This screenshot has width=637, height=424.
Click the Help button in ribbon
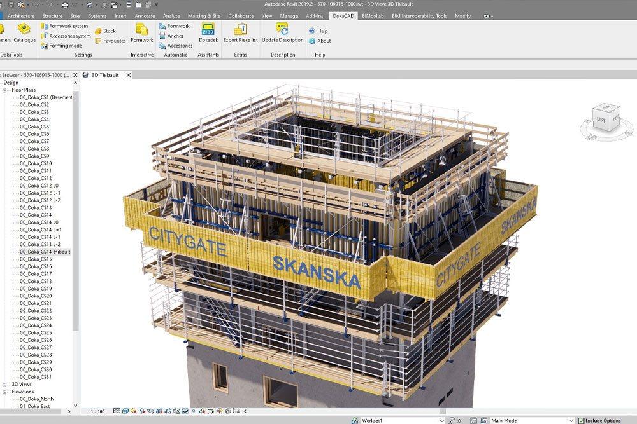click(x=318, y=31)
